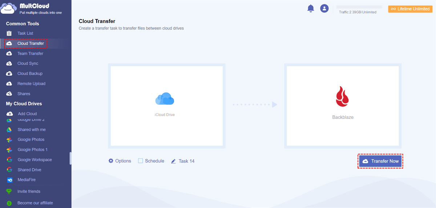
Task: Click the Options gear icon
Action: [111, 161]
